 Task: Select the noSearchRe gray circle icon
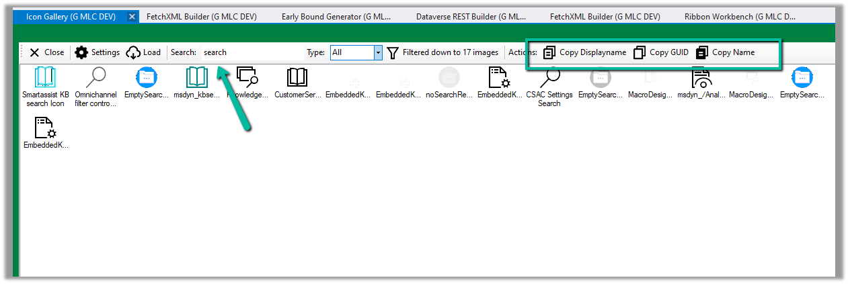point(449,79)
